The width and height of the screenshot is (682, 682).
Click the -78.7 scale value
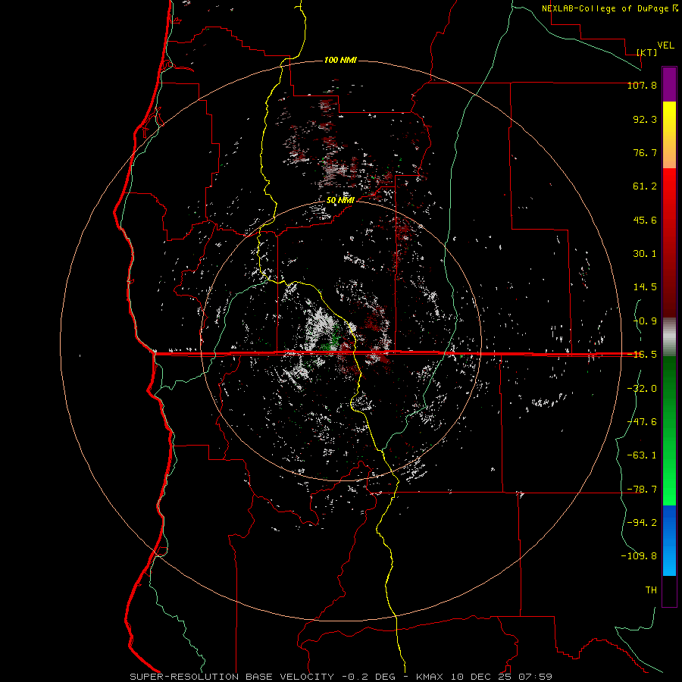(642, 489)
